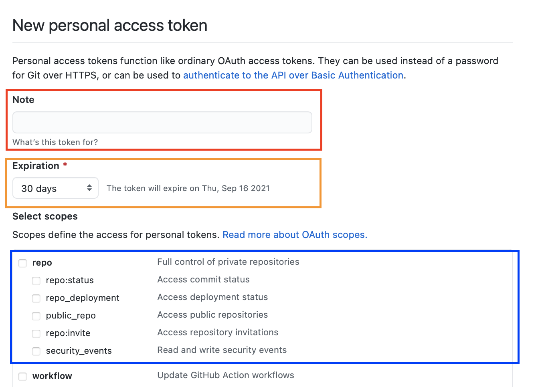This screenshot has width=542, height=387.
Task: Enable the workflow scope checkbox
Action: point(22,377)
